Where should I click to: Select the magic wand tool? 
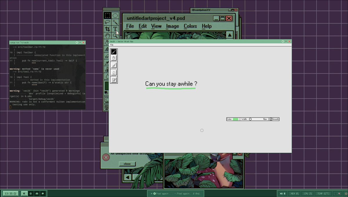point(115,22)
